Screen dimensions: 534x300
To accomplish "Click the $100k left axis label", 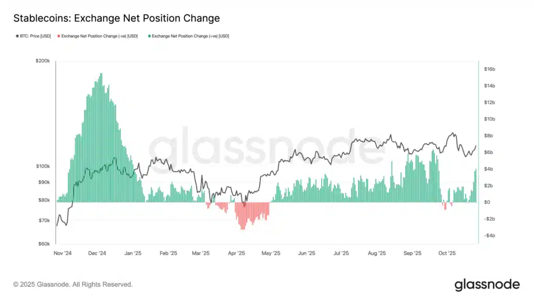I will pos(42,166).
